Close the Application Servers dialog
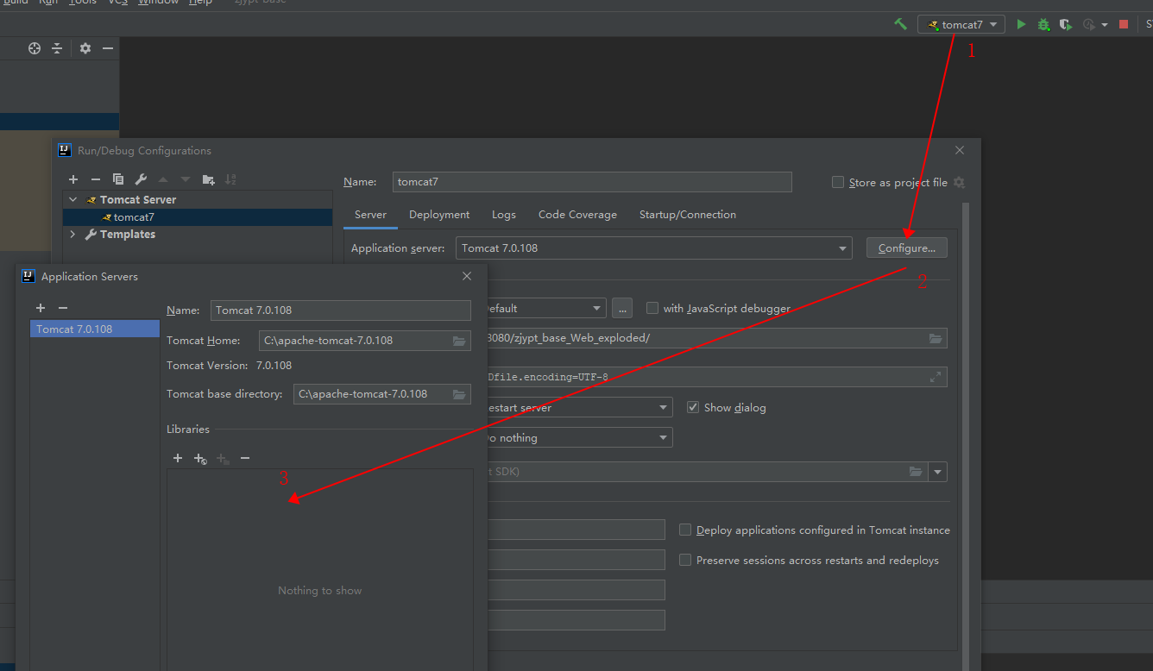 point(467,277)
